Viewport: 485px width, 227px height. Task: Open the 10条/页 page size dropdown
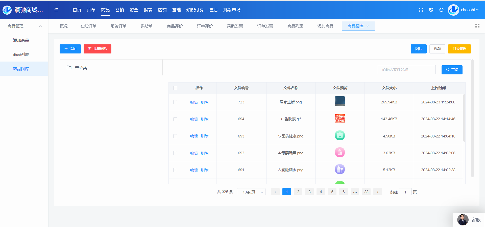click(x=251, y=192)
